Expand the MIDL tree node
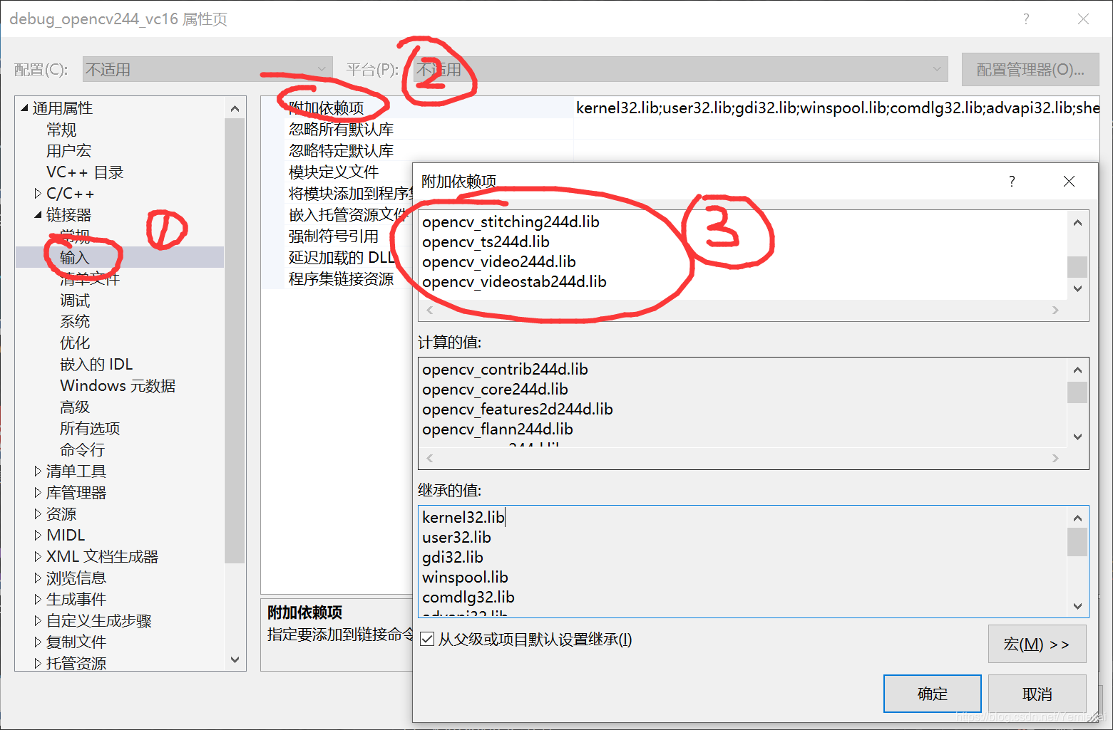1113x730 pixels. [x=38, y=535]
